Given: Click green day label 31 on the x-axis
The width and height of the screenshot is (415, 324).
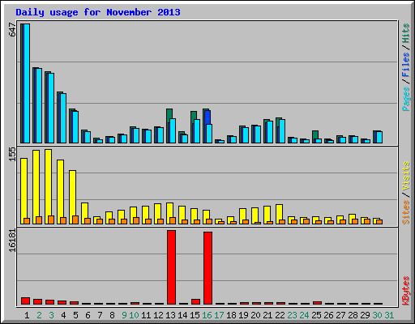Looking at the screenshot, I should tap(389, 315).
